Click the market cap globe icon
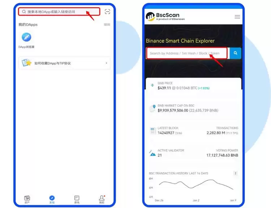 tap(152, 108)
